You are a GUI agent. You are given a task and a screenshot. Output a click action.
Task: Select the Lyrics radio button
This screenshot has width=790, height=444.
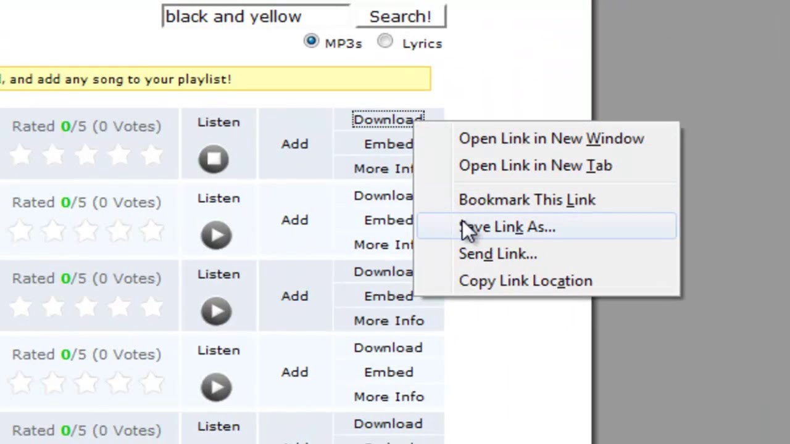coord(385,41)
